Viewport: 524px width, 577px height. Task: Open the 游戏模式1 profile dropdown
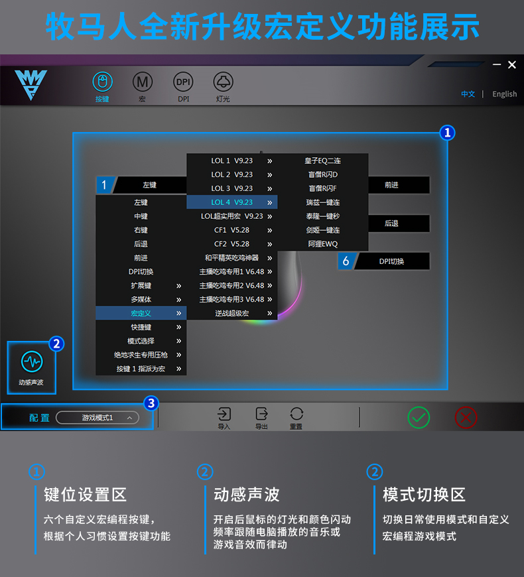(98, 418)
